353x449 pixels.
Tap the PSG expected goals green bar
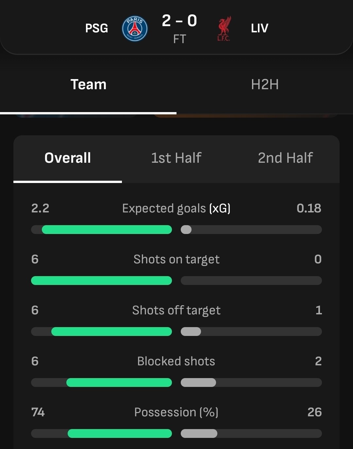tap(107, 230)
